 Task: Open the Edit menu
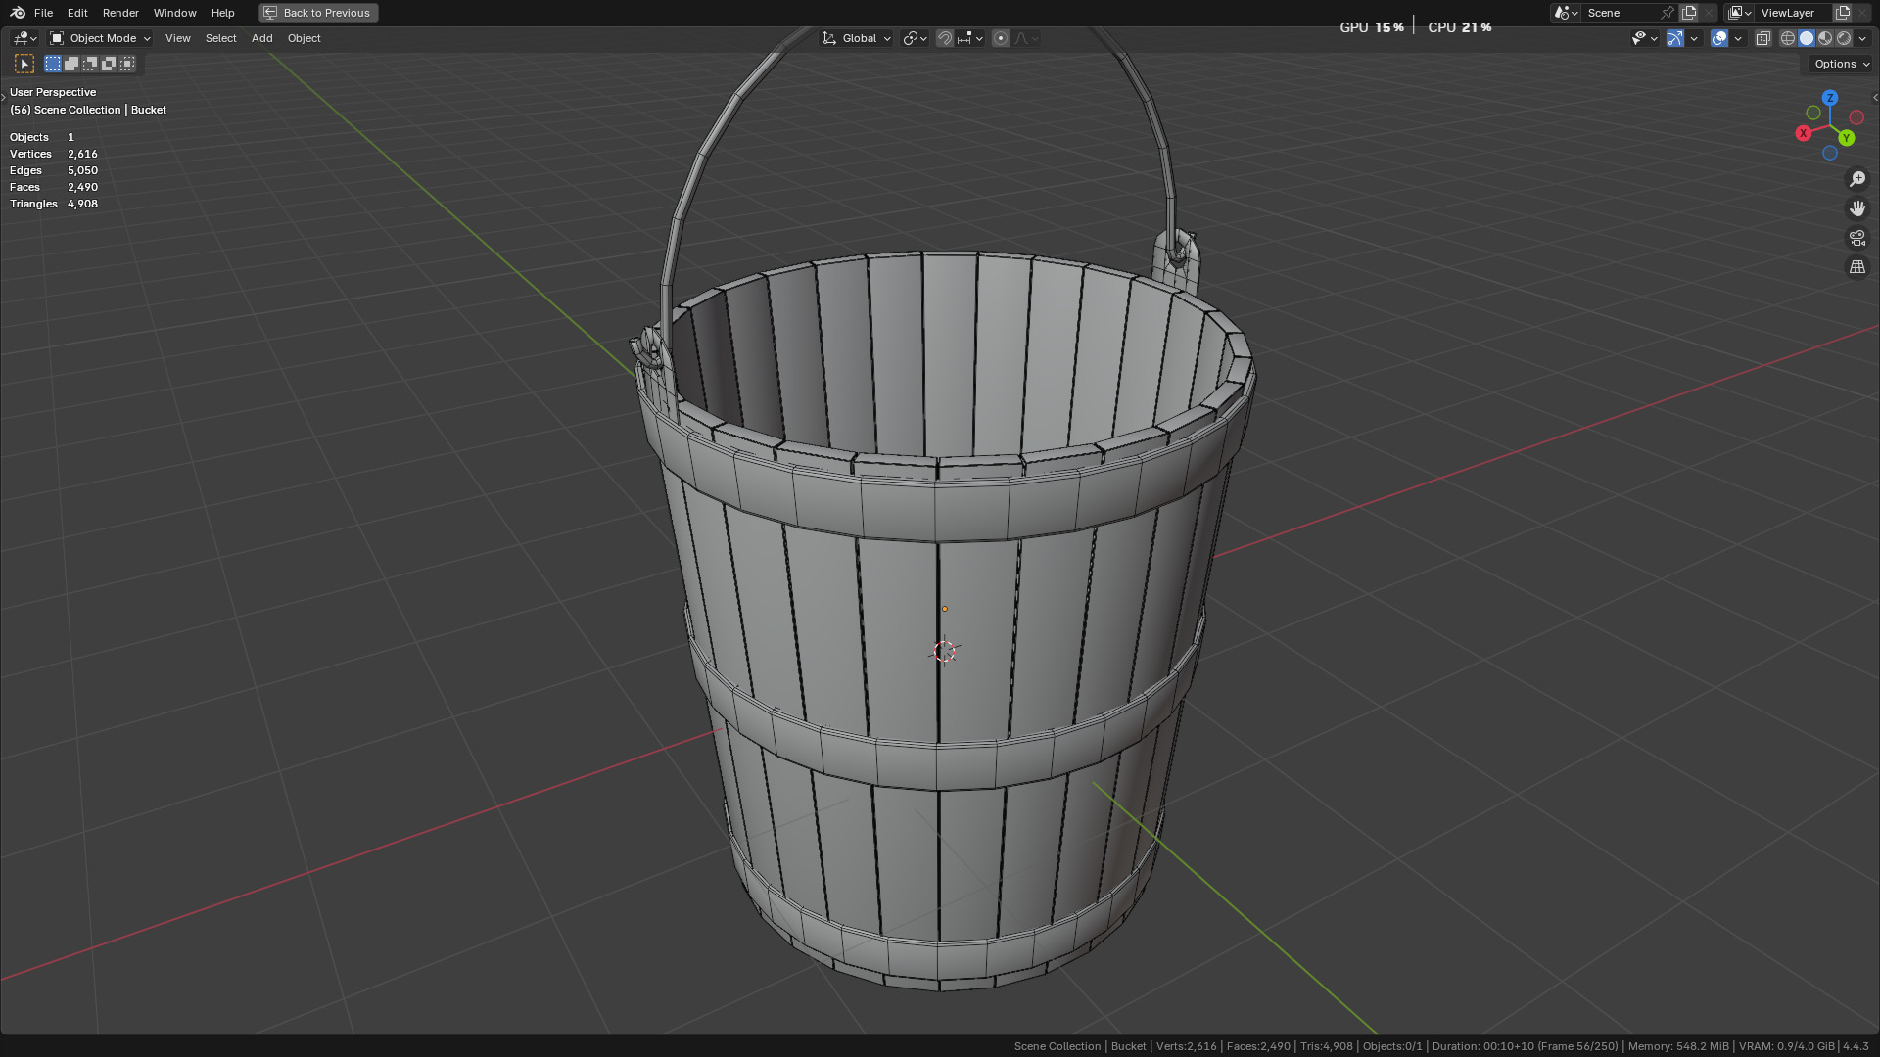point(77,13)
